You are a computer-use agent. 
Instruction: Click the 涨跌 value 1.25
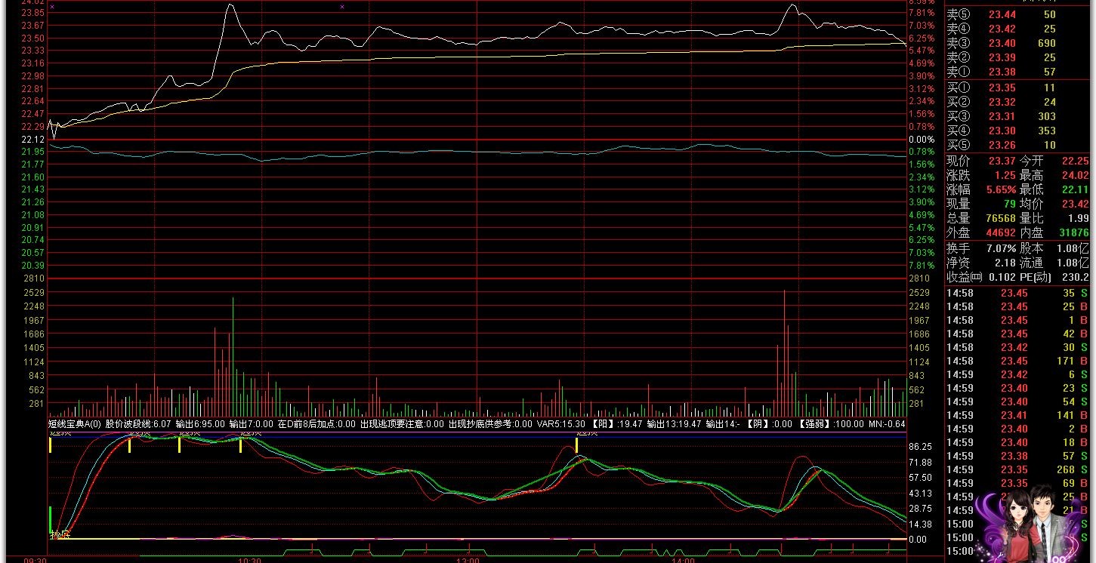(x=1005, y=175)
